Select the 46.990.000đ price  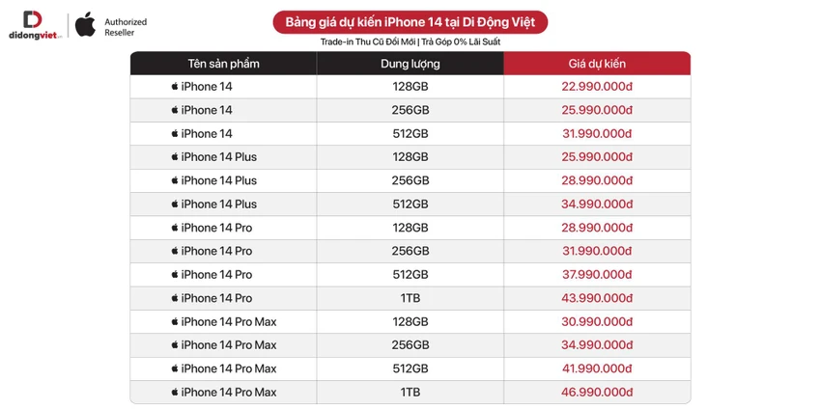[597, 393]
